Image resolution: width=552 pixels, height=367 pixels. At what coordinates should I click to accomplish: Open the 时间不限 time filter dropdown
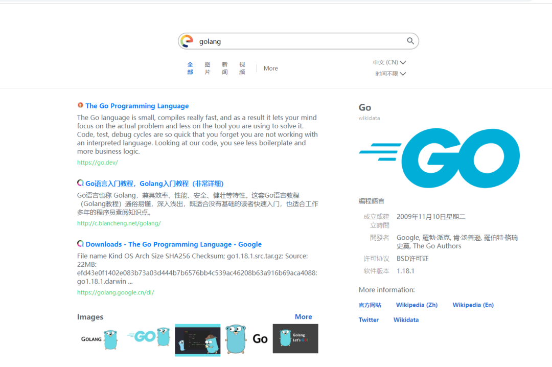[390, 74]
